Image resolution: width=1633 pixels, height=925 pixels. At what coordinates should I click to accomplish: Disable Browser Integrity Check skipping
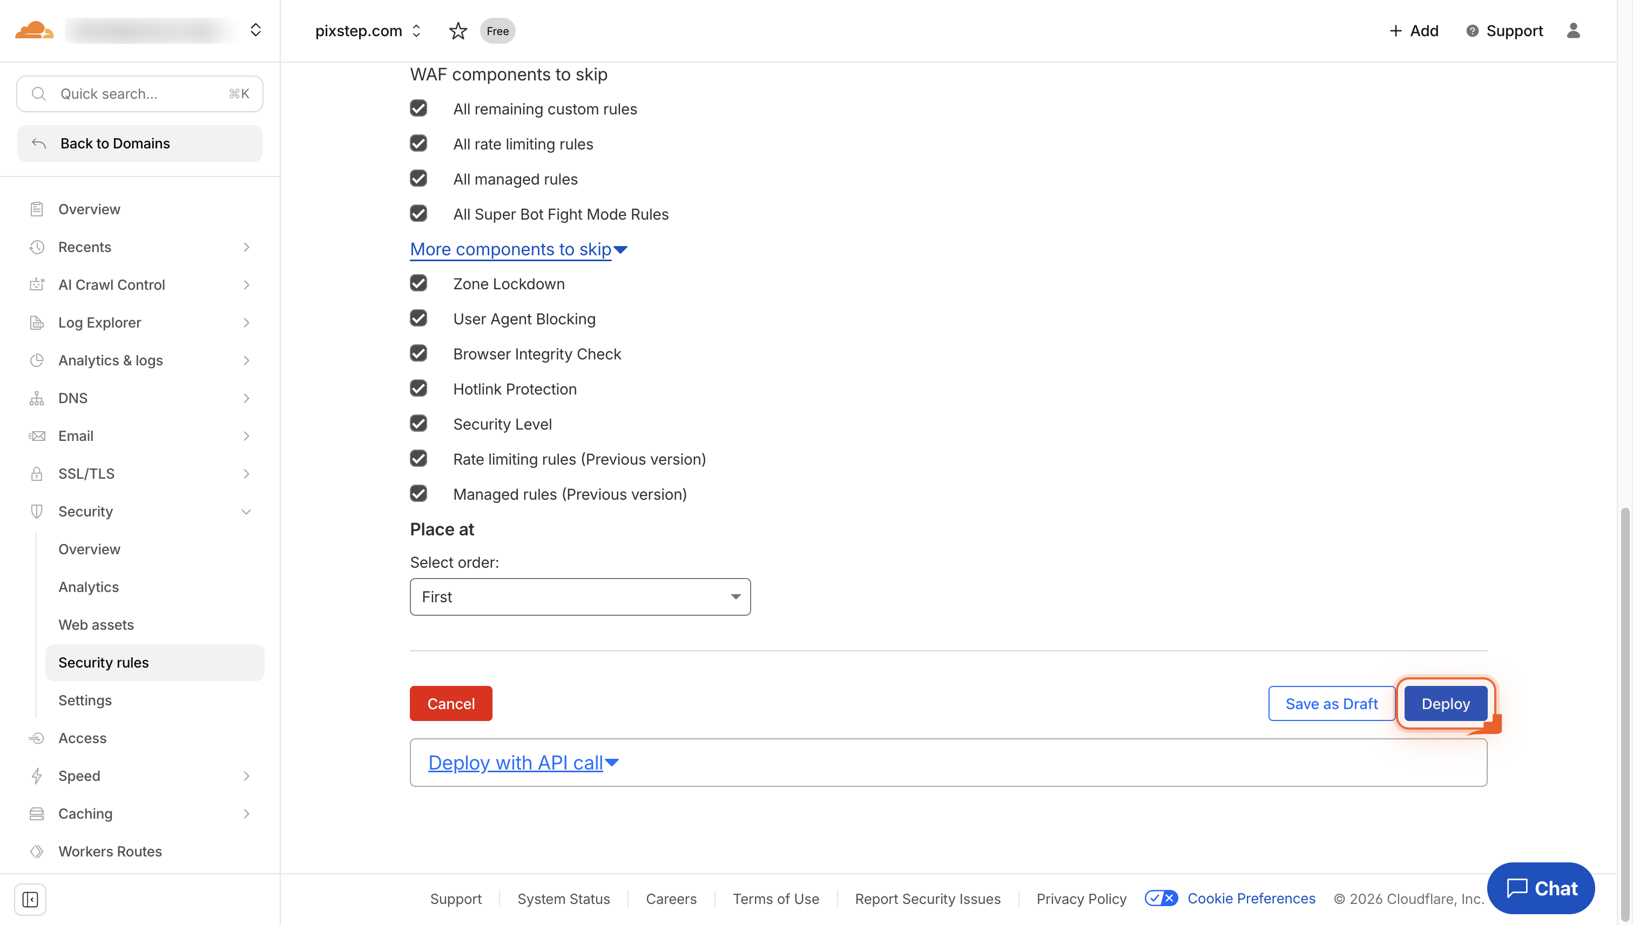[x=419, y=353]
